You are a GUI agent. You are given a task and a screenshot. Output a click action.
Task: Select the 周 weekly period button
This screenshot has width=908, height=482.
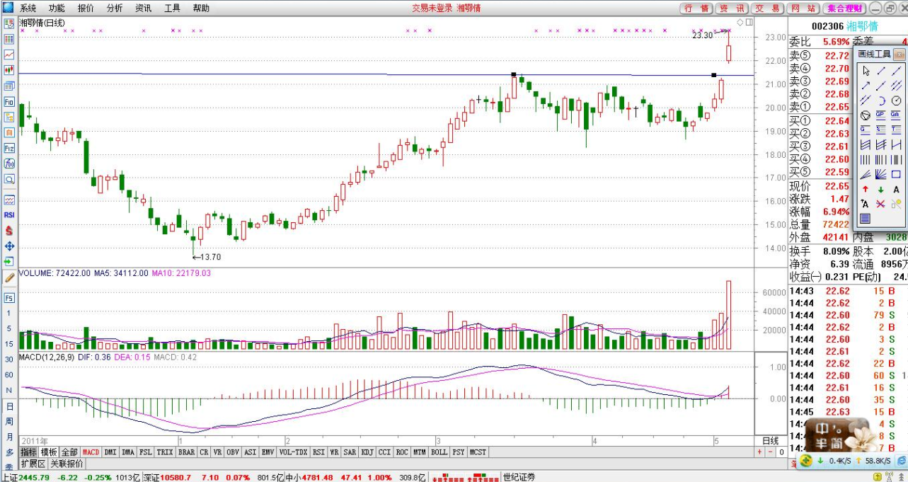pos(9,422)
